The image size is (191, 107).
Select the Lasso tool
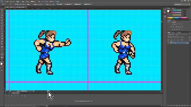tap(2, 15)
